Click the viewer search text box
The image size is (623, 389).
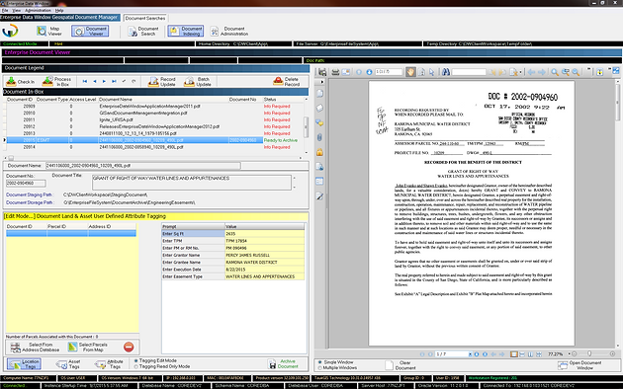click(x=469, y=72)
